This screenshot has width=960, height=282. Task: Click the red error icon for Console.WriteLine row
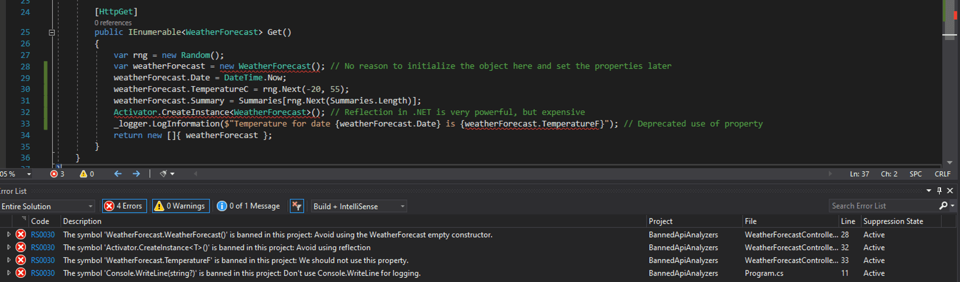[20, 273]
